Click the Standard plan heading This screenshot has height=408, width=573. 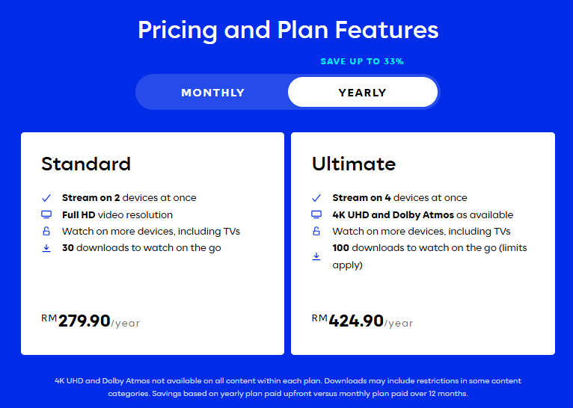(x=86, y=164)
